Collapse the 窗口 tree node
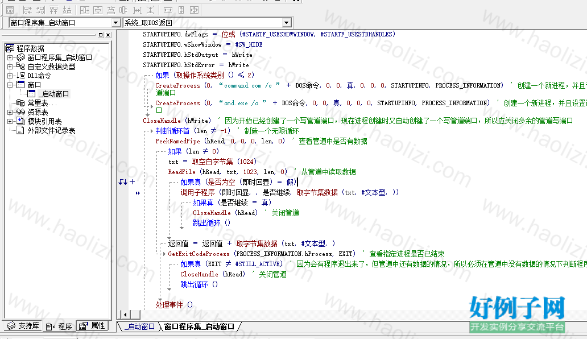 (x=10, y=85)
